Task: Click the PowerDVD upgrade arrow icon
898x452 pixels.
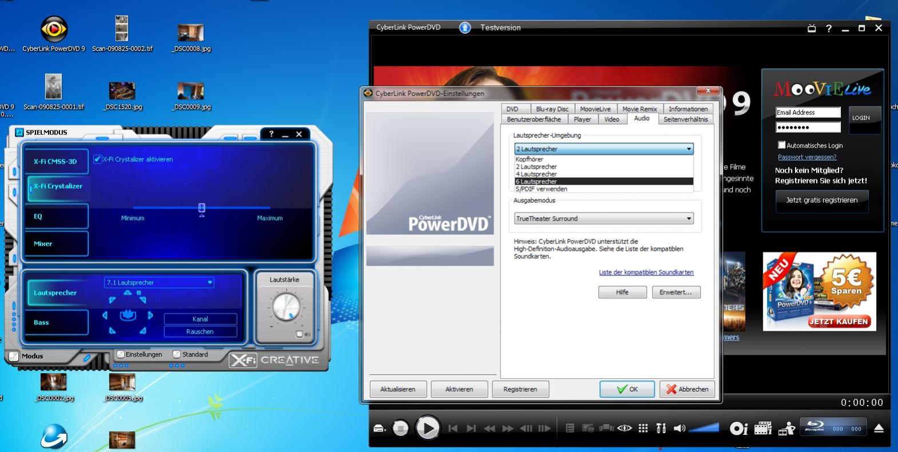Action: coord(465,27)
